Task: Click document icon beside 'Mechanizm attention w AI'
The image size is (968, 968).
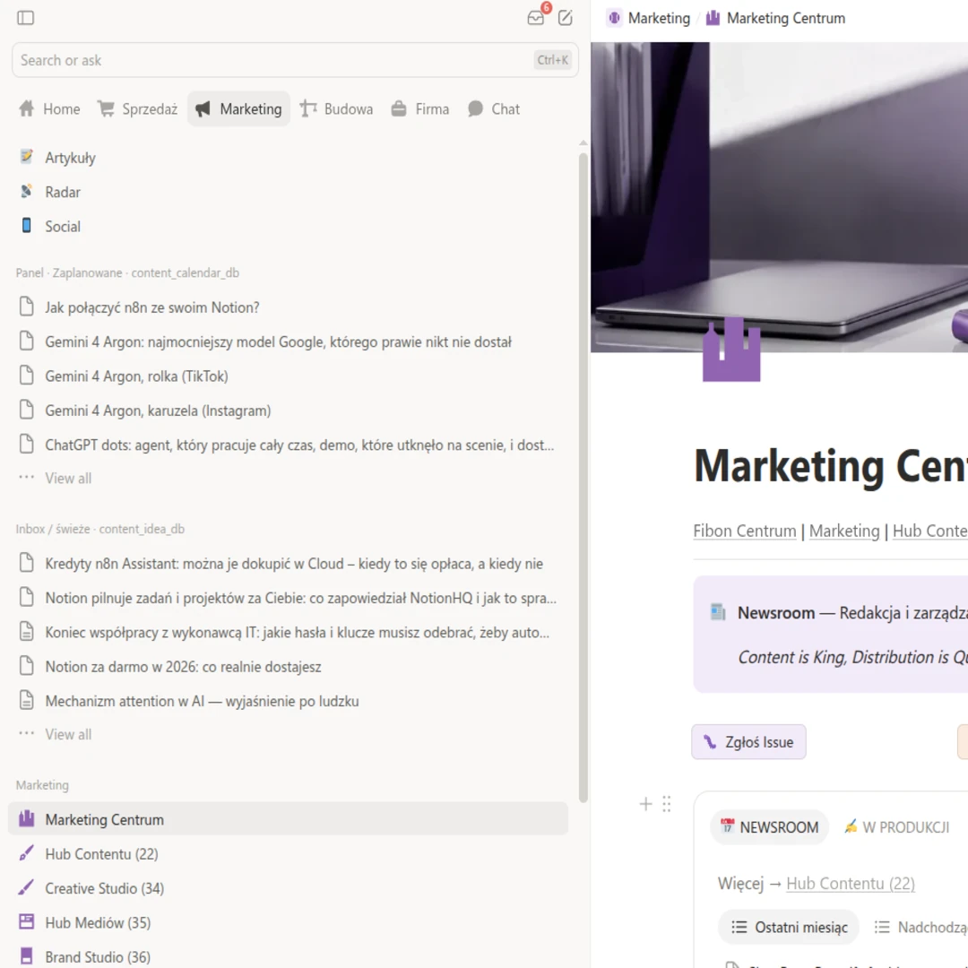Action: click(x=26, y=700)
